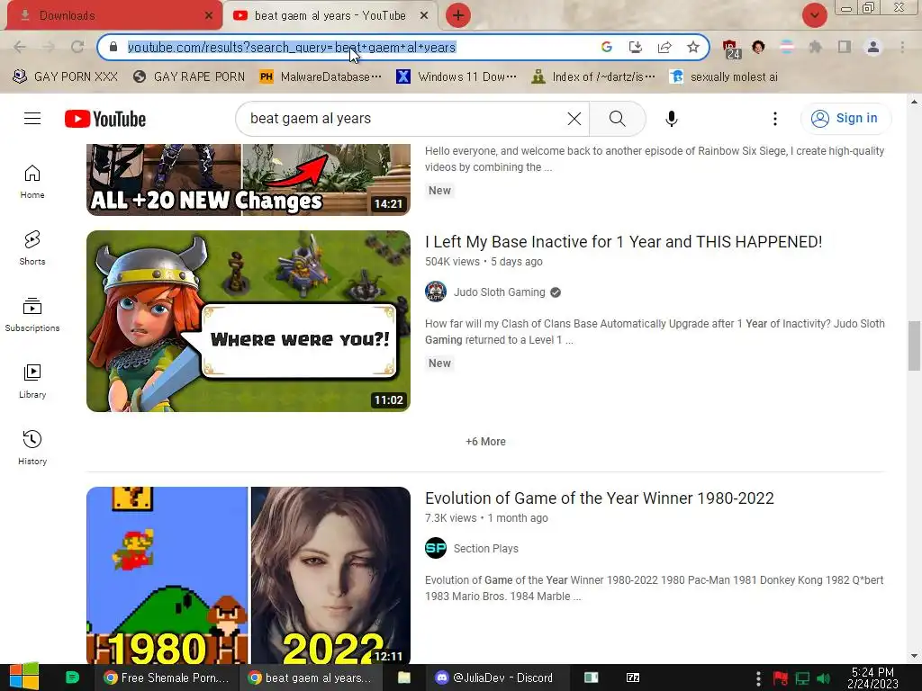View site info via lock icon
Screen dimensions: 922x691
113,47
